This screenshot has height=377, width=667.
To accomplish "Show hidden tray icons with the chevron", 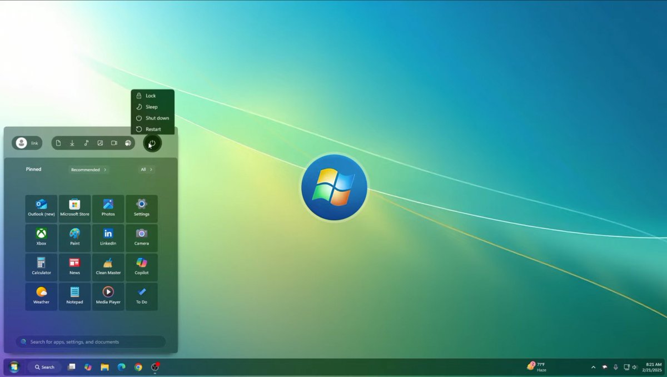I will 593,367.
